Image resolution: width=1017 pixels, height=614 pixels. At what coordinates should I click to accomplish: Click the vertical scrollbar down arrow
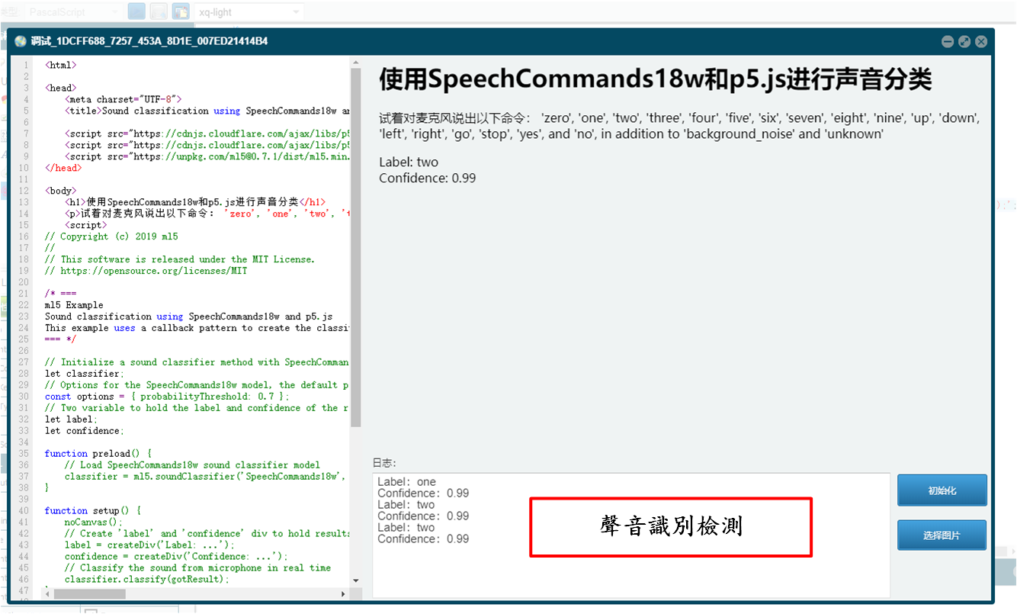355,581
